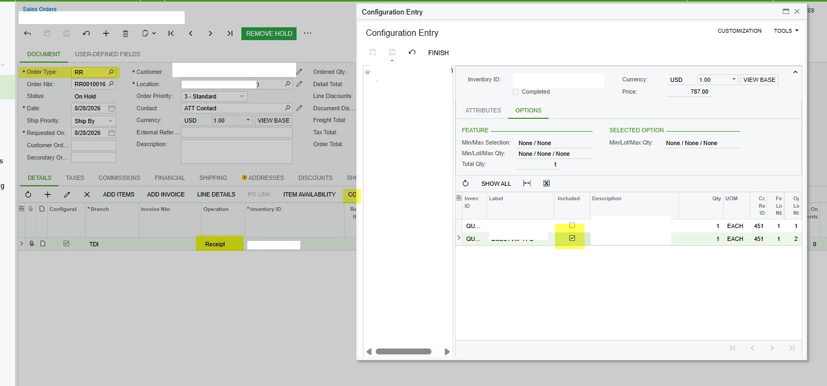This screenshot has width=827, height=386.
Task: Click VIEW BASE in Configuration Entry
Action: tap(759, 80)
